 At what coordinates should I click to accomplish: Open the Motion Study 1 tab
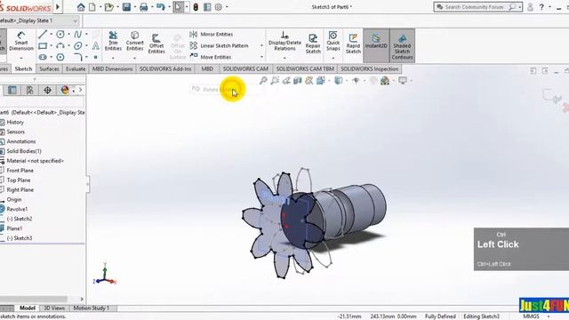(91, 308)
